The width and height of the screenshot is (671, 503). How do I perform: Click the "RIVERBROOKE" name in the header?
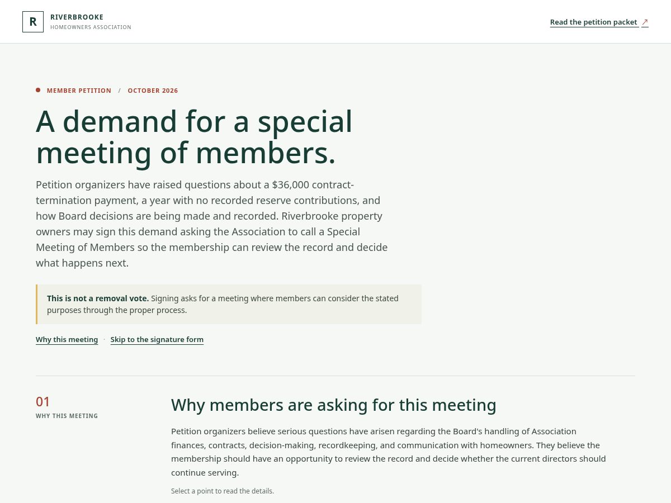(x=77, y=17)
